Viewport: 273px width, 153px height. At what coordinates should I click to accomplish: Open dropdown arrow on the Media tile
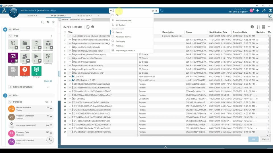click(16, 61)
